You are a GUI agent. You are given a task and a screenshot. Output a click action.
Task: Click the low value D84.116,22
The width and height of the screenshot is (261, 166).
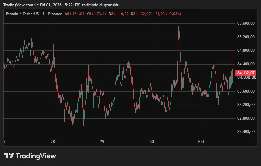(x=119, y=14)
